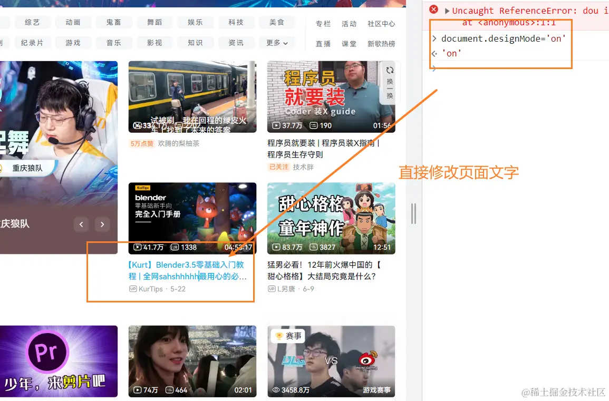The width and height of the screenshot is (609, 401).
Task: Select the 资讯 category
Action: (x=236, y=43)
